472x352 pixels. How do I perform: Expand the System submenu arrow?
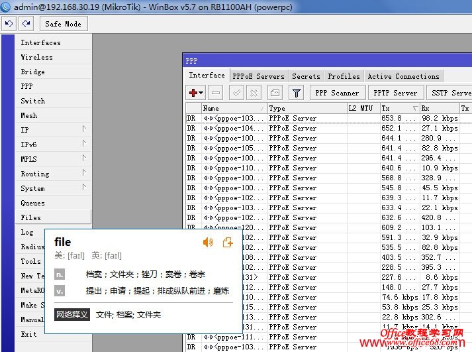84,187
